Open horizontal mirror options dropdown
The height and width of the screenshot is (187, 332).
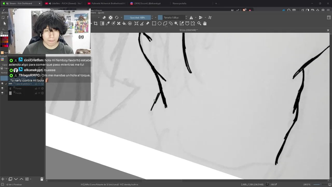click(x=196, y=17)
